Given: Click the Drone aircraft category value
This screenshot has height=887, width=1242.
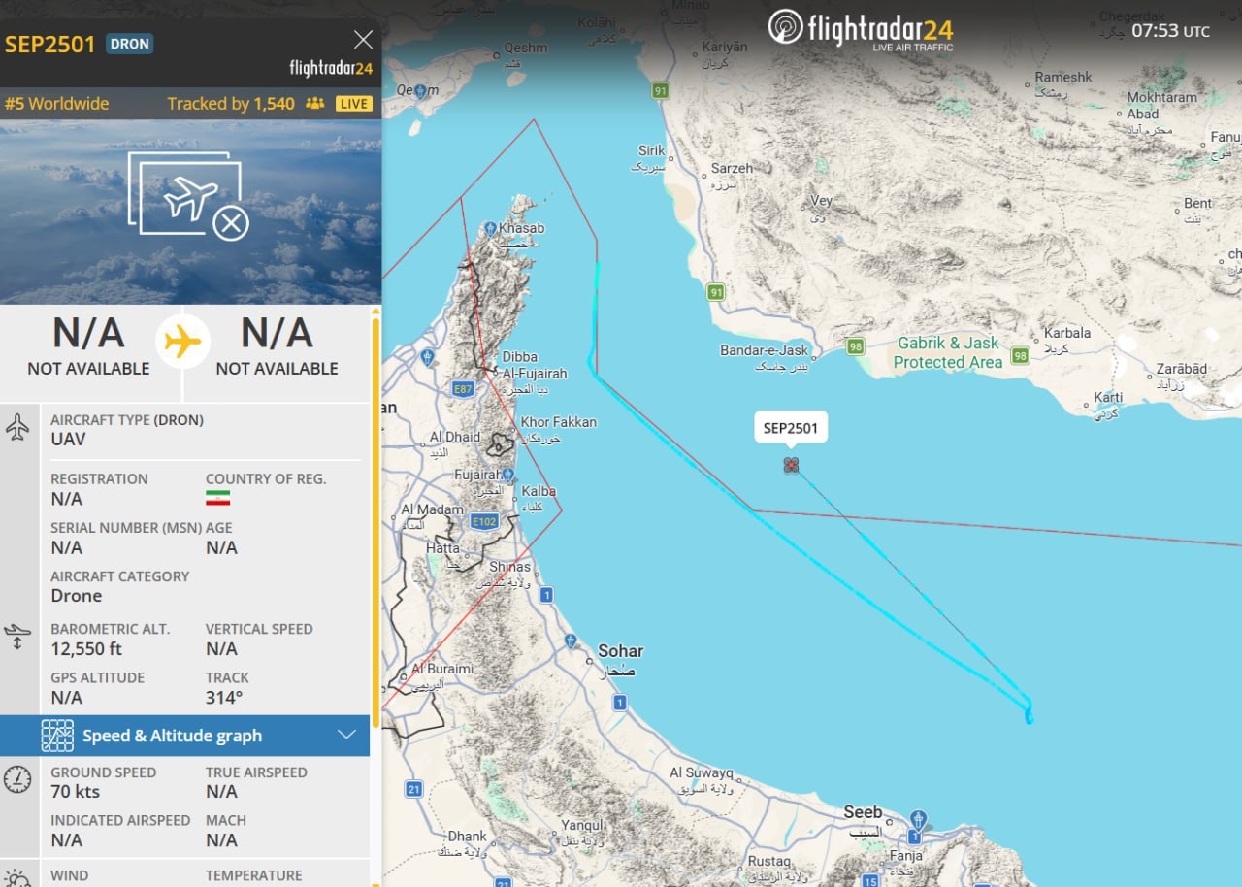Looking at the screenshot, I should (77, 596).
